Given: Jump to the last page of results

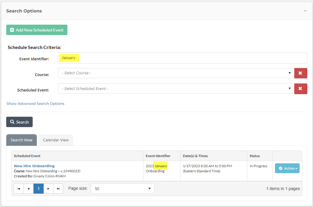Looking at the screenshot, I should click(58, 189).
